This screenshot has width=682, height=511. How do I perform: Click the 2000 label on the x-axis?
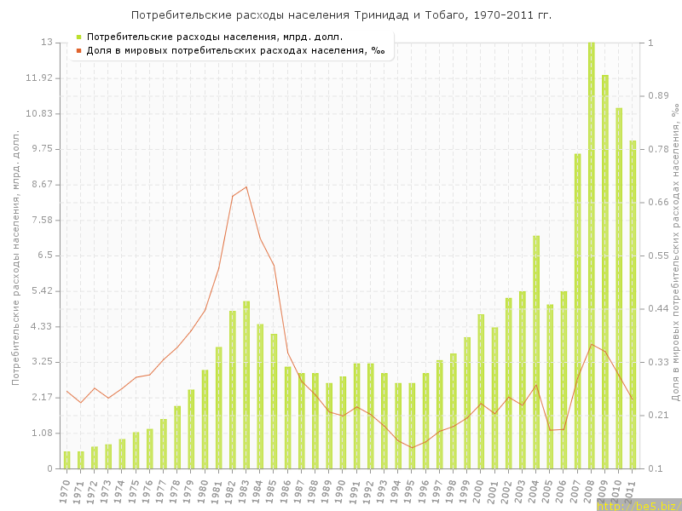[479, 491]
